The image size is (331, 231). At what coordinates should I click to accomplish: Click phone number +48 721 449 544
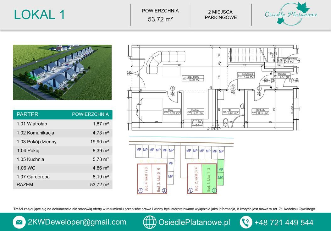pos(284,223)
